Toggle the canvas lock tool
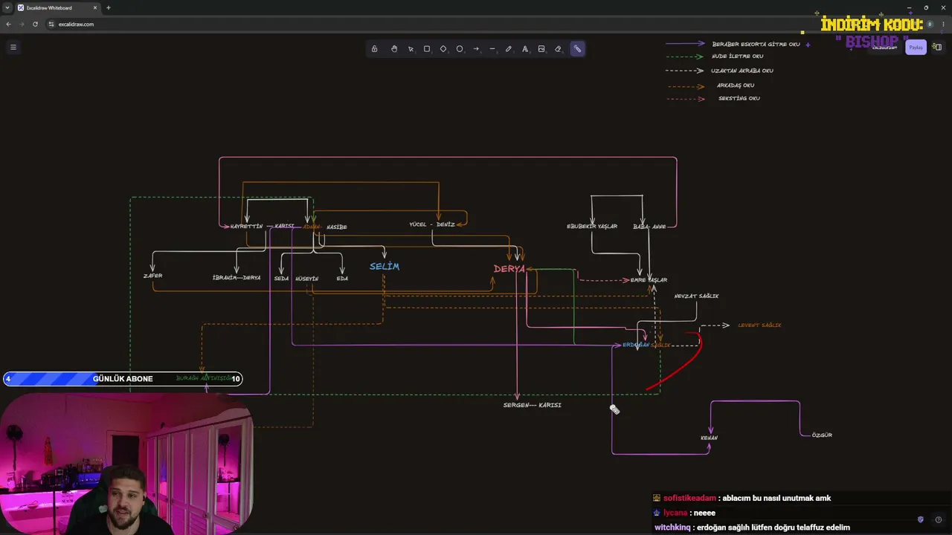Image resolution: width=952 pixels, height=535 pixels. point(374,49)
